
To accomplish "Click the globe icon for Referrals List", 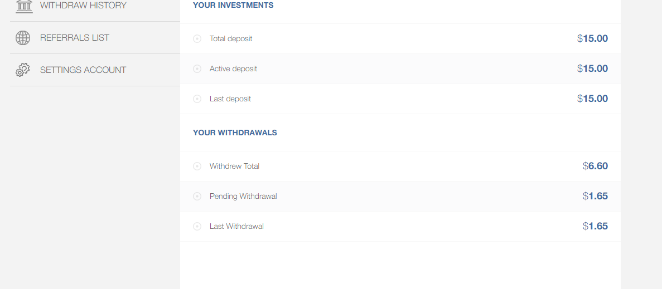I will 23,38.
